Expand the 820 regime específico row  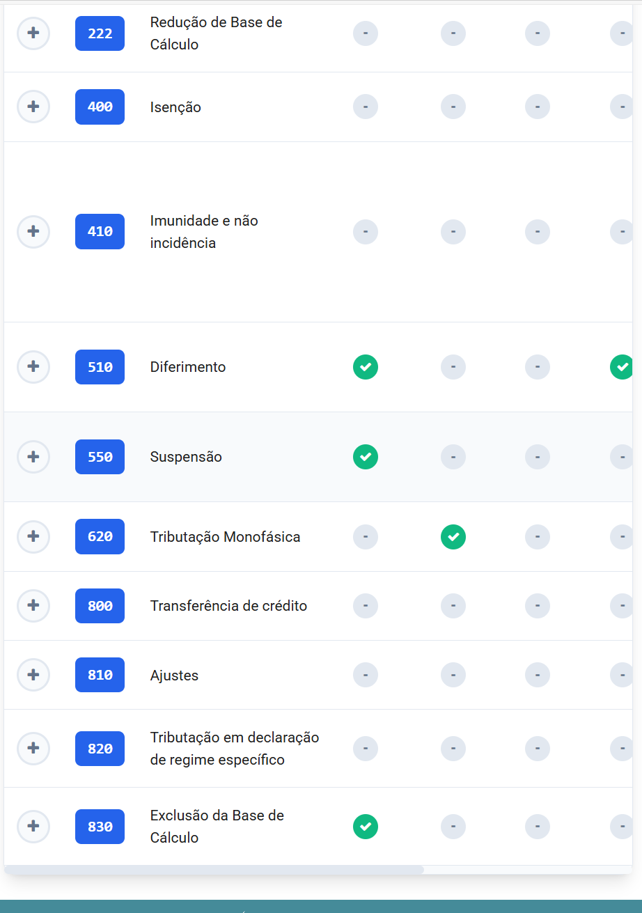tap(33, 748)
